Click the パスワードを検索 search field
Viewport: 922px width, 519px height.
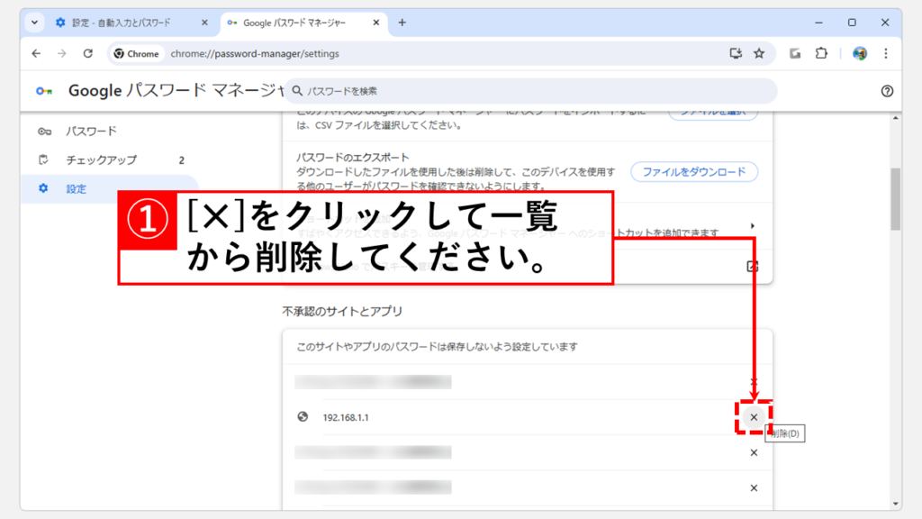531,91
